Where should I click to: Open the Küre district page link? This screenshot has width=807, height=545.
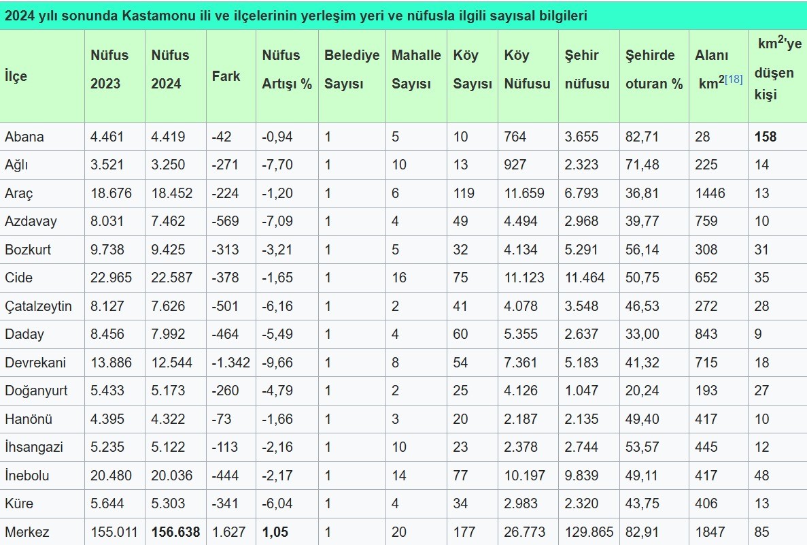(18, 503)
